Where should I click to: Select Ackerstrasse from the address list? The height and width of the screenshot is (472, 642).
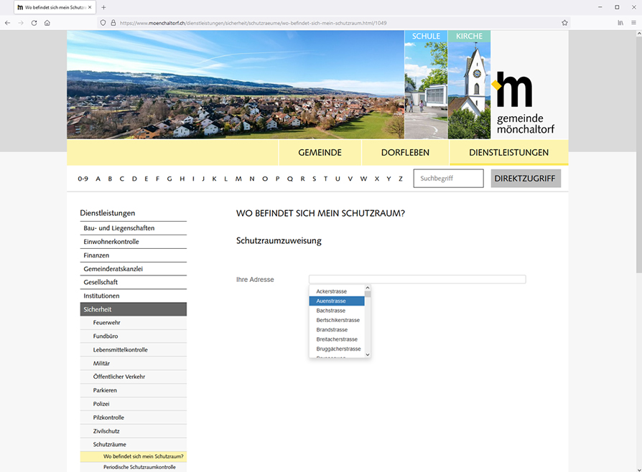point(337,291)
